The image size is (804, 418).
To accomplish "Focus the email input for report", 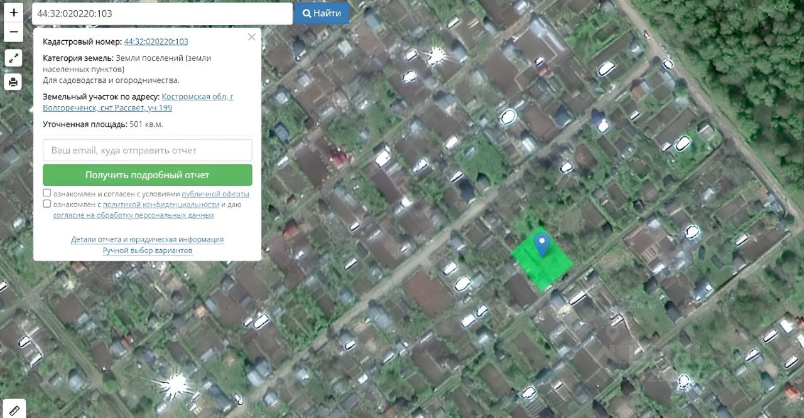I will 148,150.
